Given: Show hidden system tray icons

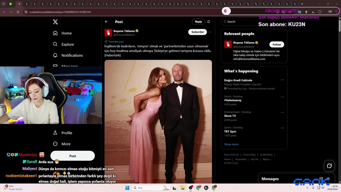Looking at the screenshot, I should 307,188.
